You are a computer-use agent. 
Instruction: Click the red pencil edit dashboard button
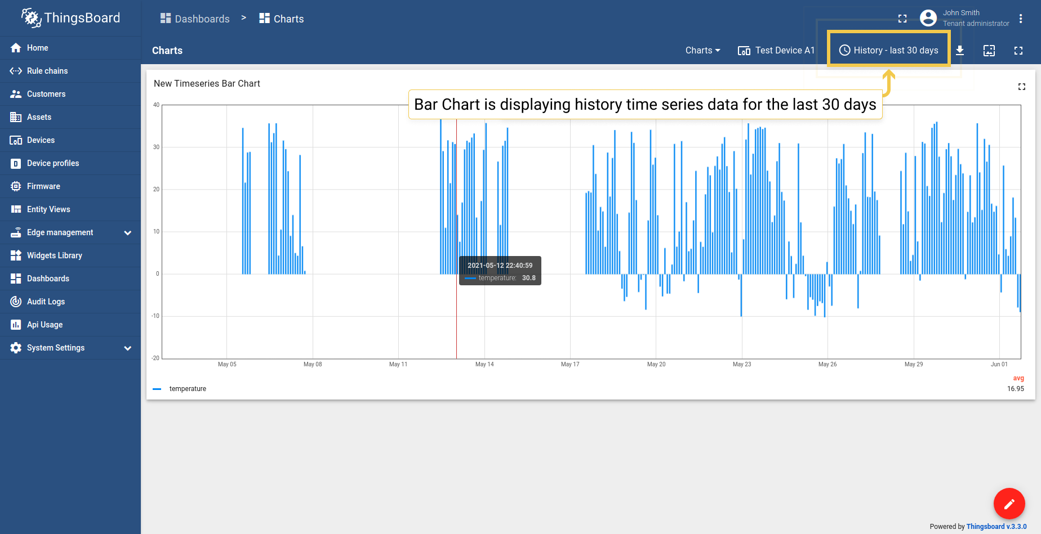pyautogui.click(x=1009, y=504)
